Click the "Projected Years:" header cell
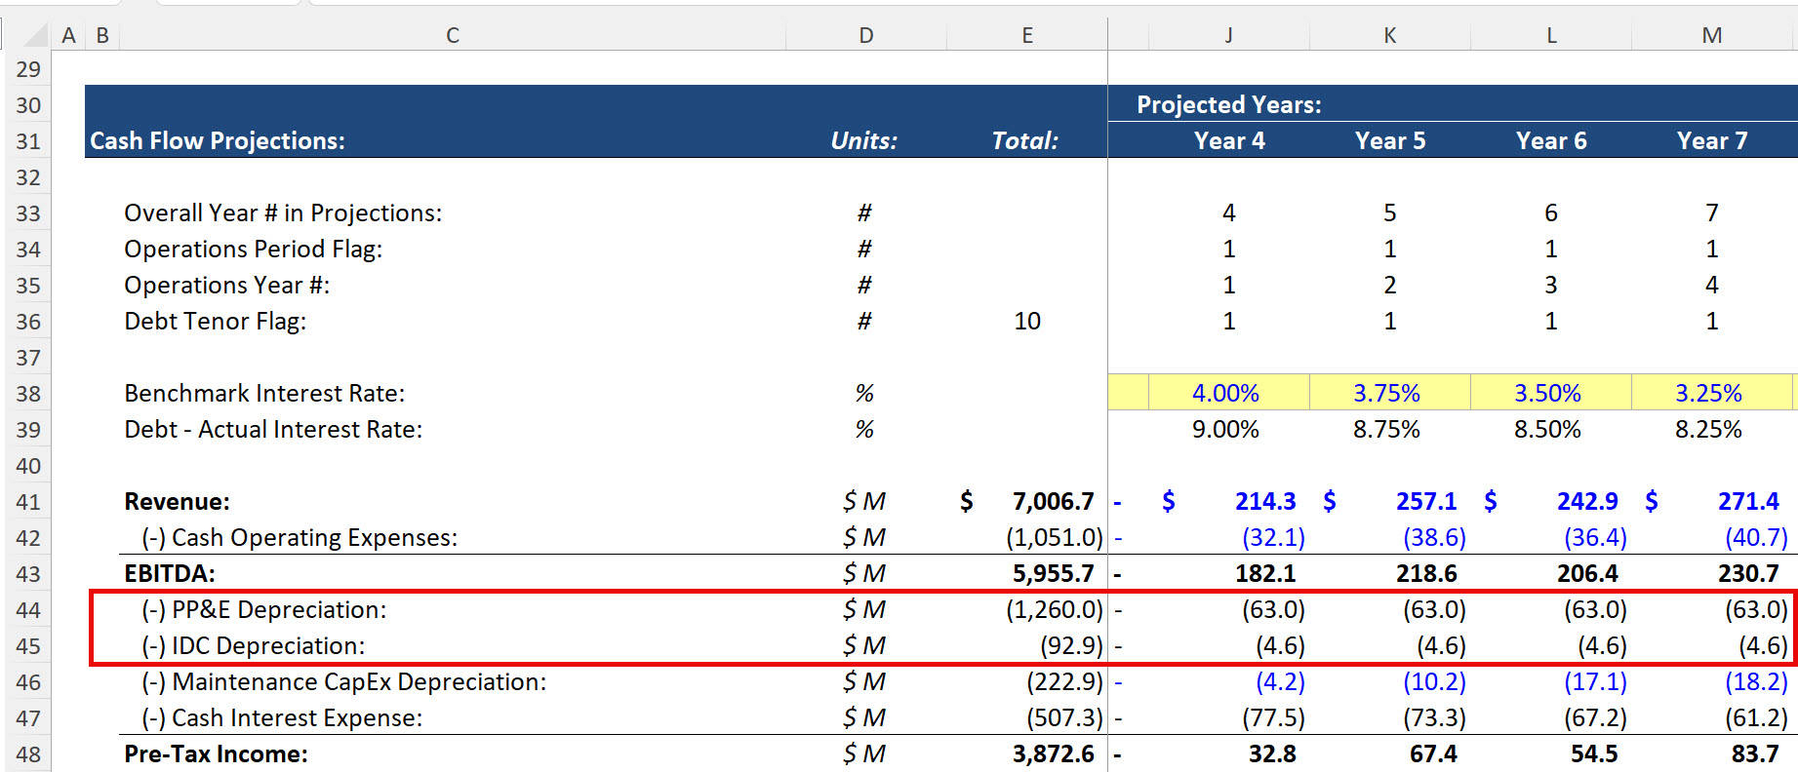Viewport: 1798px width, 772px height. (1229, 105)
